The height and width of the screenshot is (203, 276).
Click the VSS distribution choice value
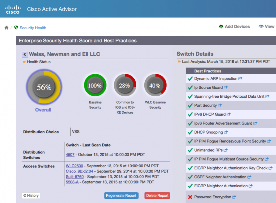[76, 132]
